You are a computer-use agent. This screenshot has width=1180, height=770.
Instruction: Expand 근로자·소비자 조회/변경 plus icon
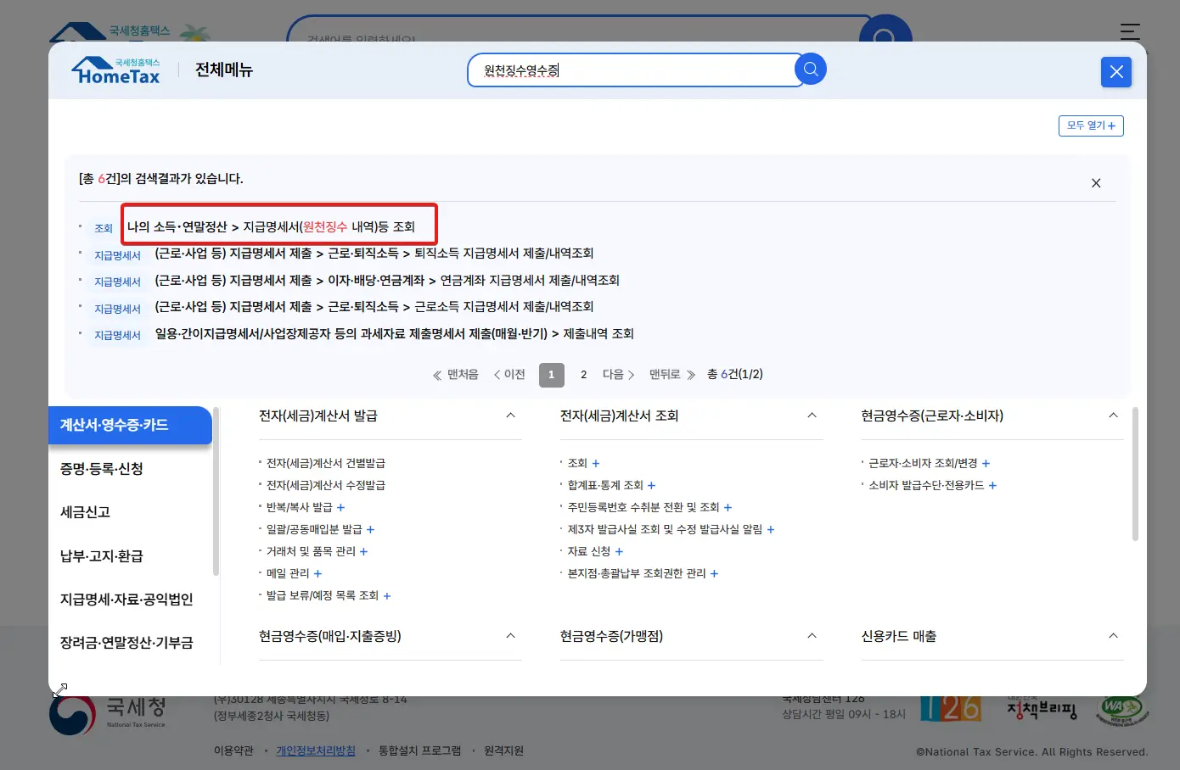[986, 464]
